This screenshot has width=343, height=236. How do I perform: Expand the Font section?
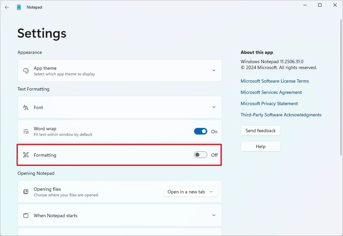point(214,107)
